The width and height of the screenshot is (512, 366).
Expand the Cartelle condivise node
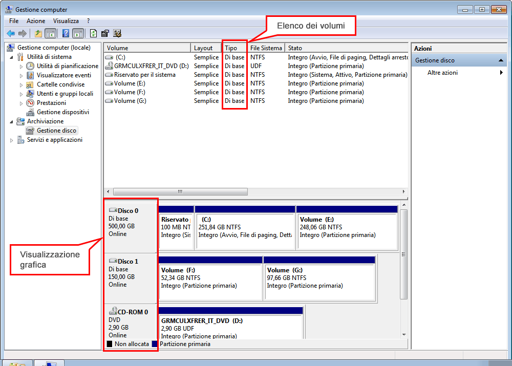tap(21, 85)
